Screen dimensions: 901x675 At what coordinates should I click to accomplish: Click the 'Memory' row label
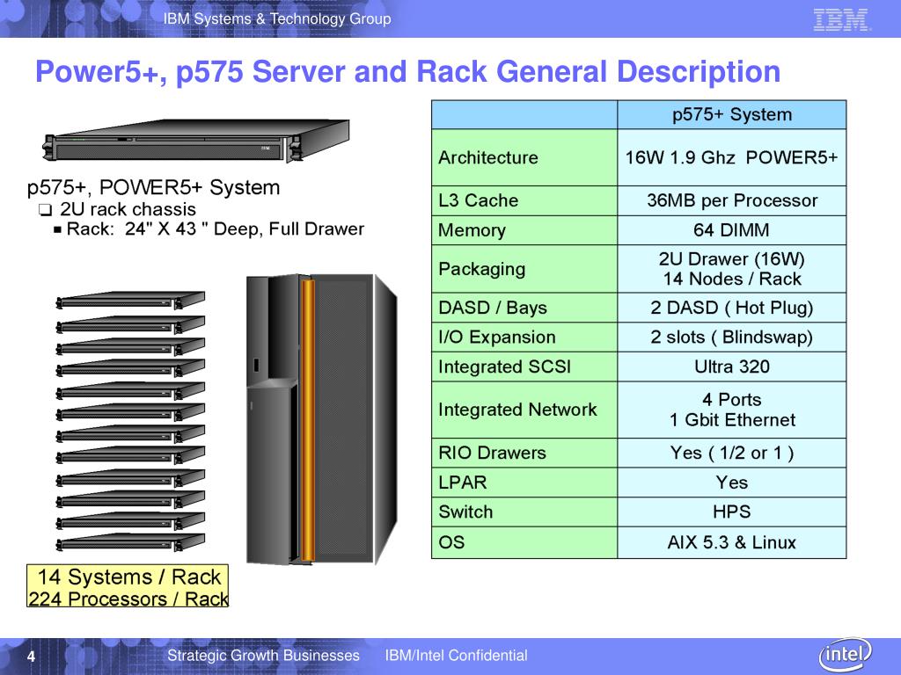pyautogui.click(x=524, y=230)
